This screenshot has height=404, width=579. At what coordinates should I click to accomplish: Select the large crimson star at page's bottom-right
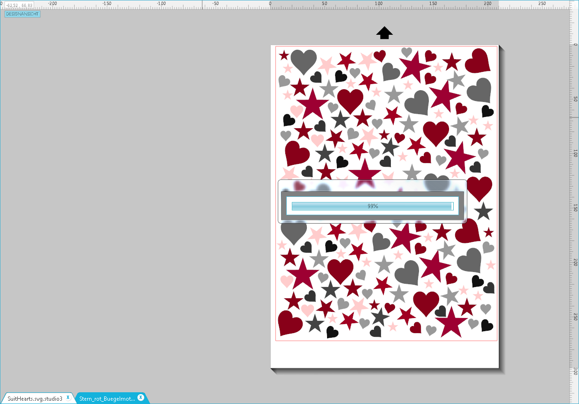coord(451,323)
